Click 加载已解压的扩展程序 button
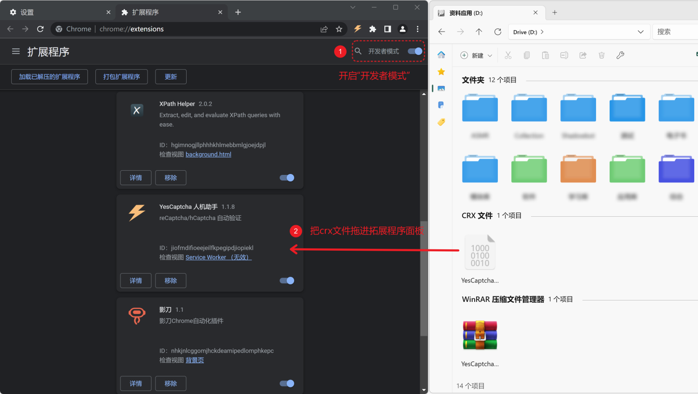698x394 pixels. click(x=49, y=77)
